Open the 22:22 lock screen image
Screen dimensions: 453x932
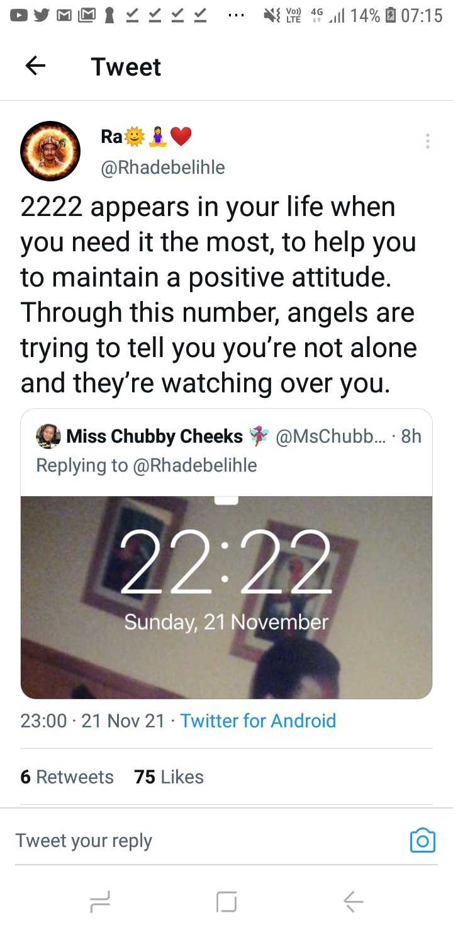coord(226,597)
